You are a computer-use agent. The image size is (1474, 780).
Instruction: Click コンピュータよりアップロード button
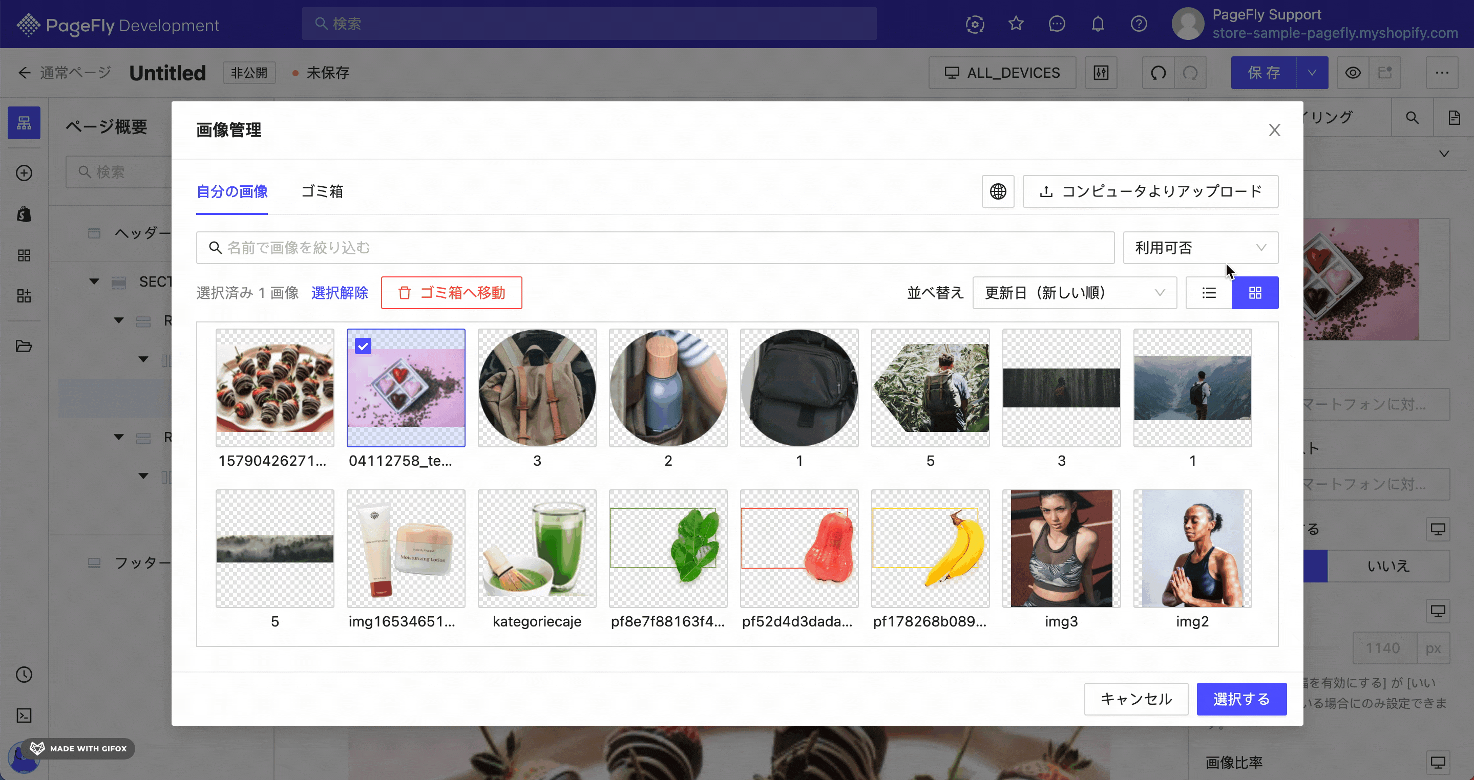1150,191
